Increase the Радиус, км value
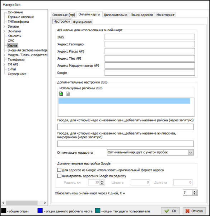Image resolution: width=210 pixels, height=216 pixels. click(x=102, y=181)
